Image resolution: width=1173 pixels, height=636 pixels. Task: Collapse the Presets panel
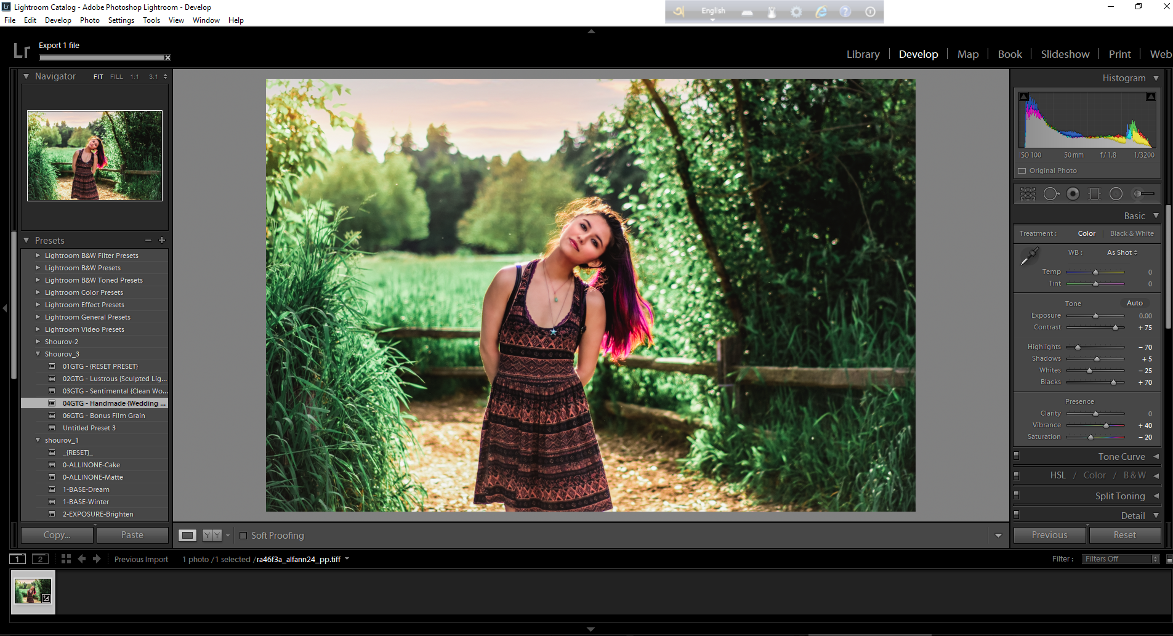(26, 240)
